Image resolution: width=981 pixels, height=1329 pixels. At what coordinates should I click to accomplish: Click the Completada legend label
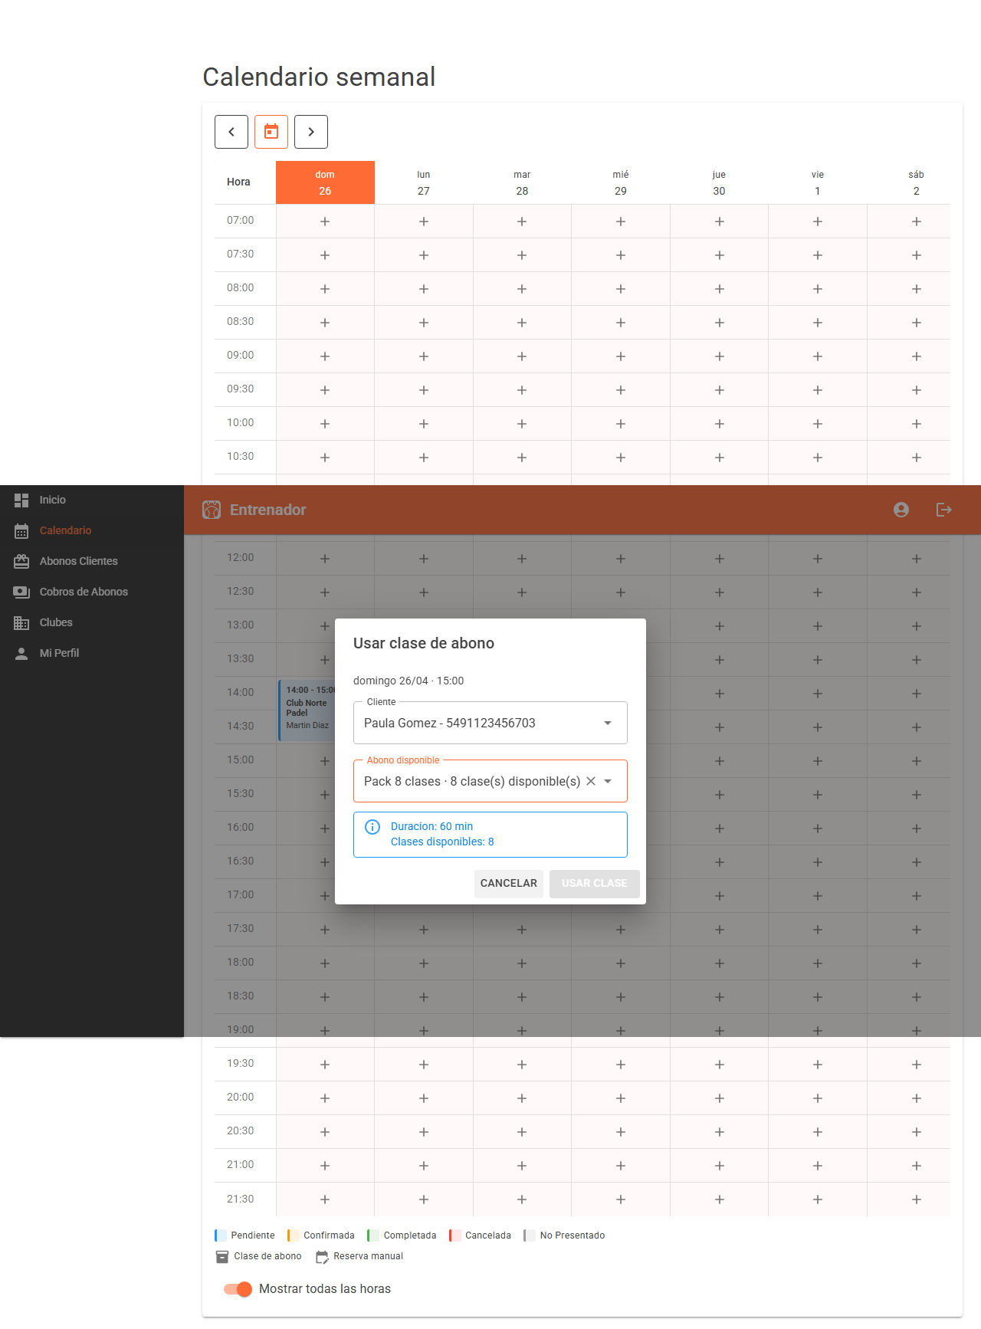click(410, 1235)
